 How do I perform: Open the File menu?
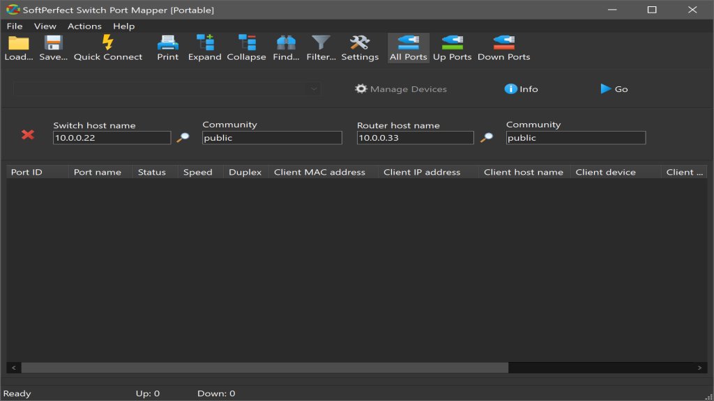(x=15, y=26)
